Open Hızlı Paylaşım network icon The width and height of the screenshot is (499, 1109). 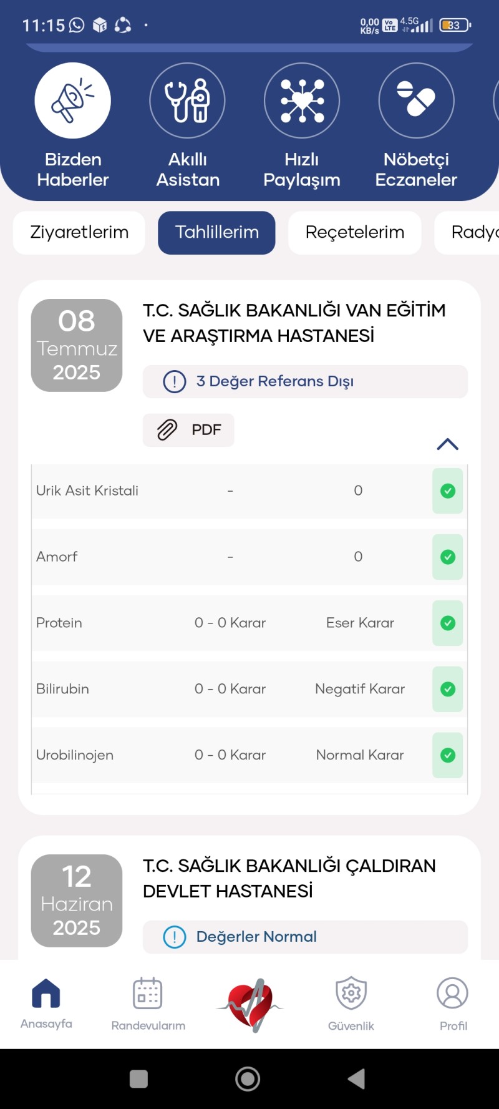coord(302,100)
